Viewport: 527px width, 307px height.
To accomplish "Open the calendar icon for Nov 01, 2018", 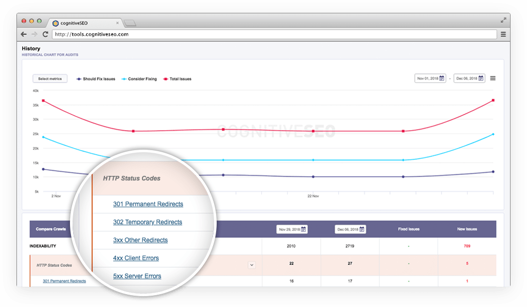I will [442, 78].
